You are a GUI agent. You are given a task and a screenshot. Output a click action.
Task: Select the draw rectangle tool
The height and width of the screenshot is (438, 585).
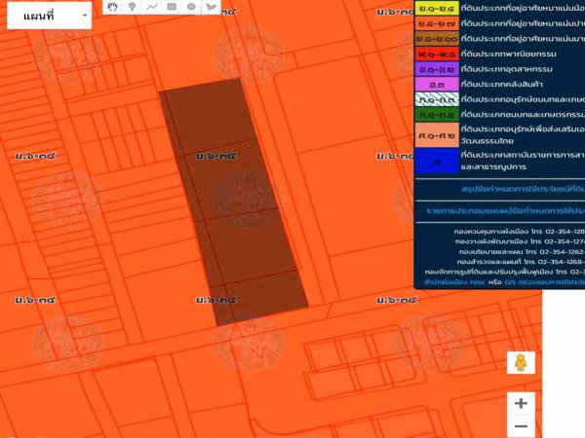(x=172, y=7)
